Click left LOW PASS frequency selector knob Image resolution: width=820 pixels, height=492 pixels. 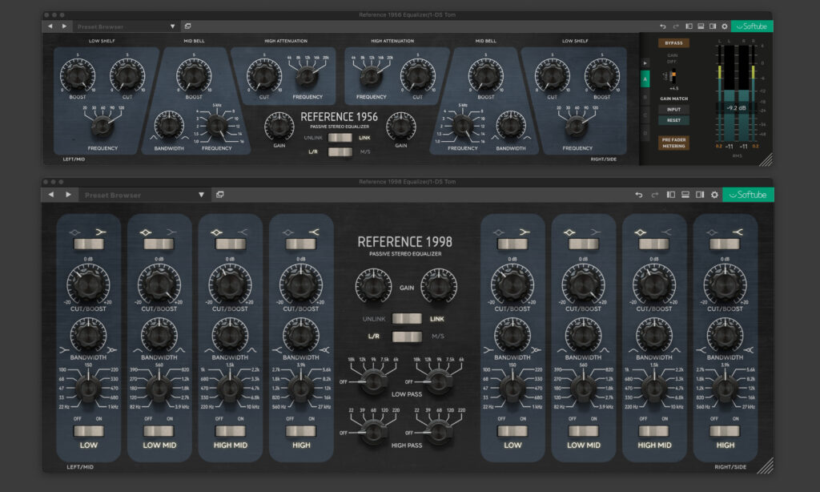[373, 381]
